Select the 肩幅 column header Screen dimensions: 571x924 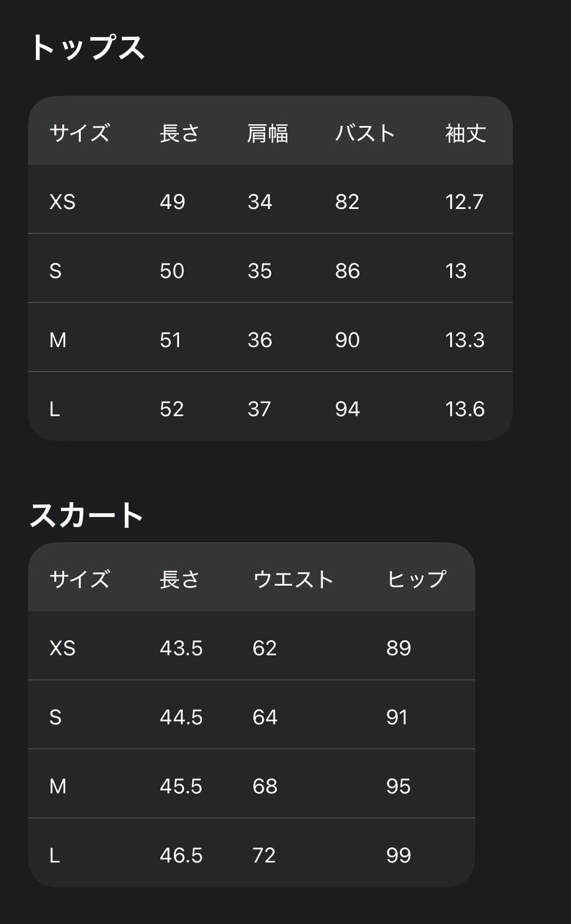(x=267, y=133)
